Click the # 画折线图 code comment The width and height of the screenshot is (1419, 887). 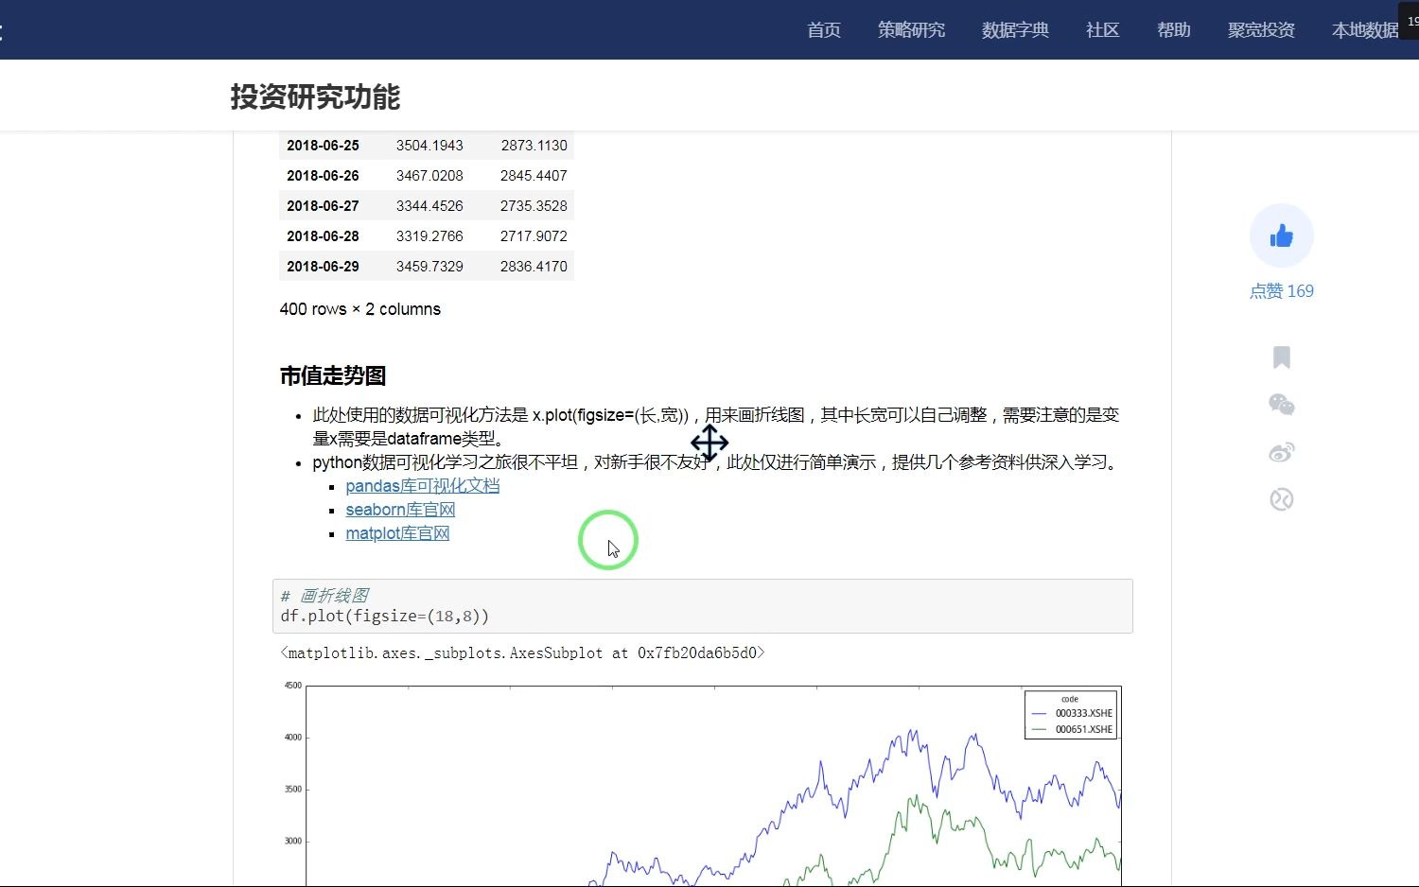click(324, 596)
